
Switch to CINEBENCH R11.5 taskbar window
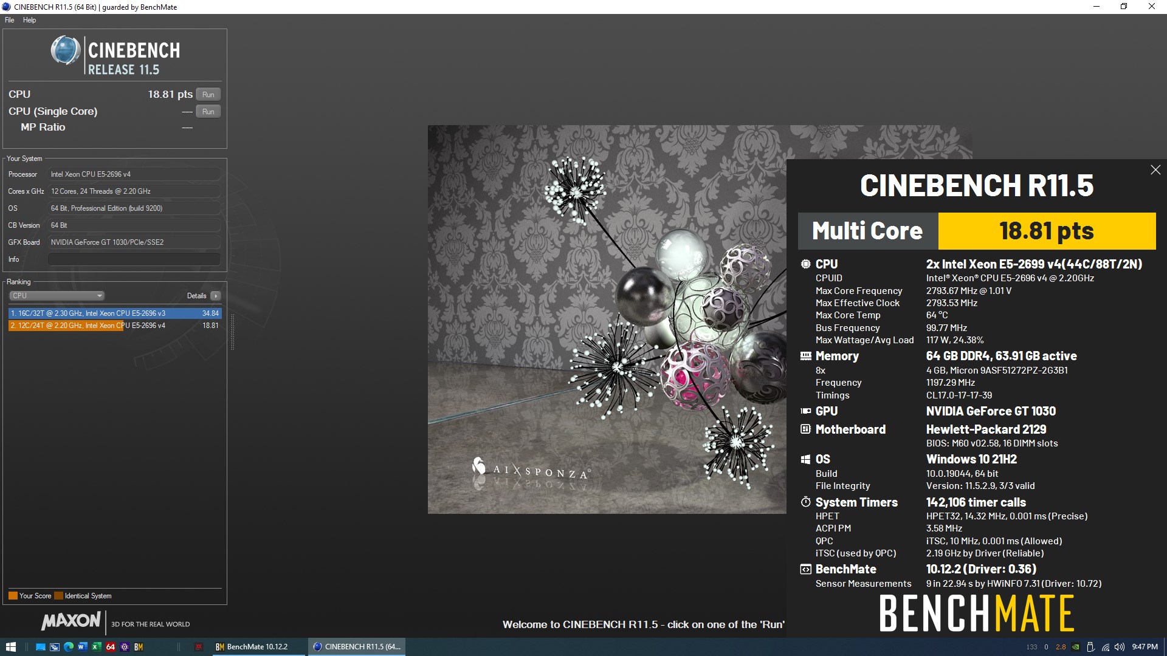357,647
